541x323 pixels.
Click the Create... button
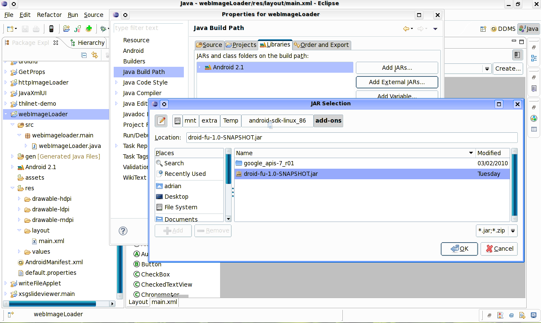coord(508,68)
